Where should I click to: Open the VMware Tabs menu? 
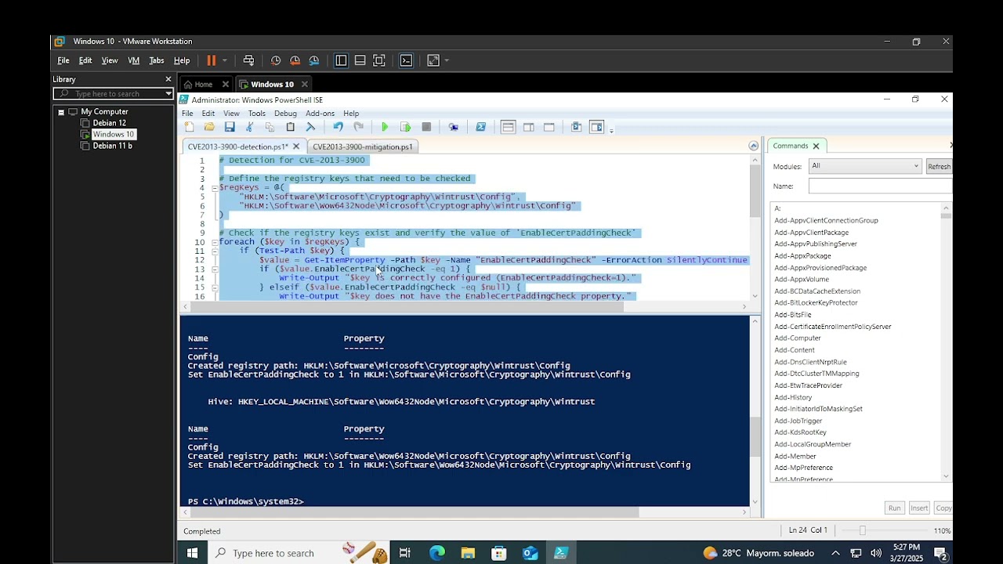click(x=157, y=60)
